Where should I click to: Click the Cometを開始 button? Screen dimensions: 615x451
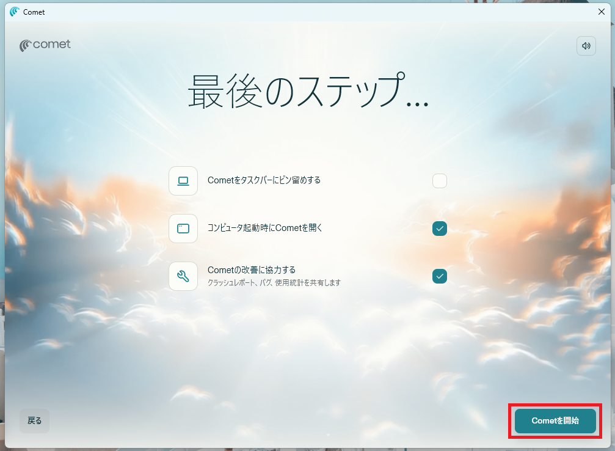point(555,421)
